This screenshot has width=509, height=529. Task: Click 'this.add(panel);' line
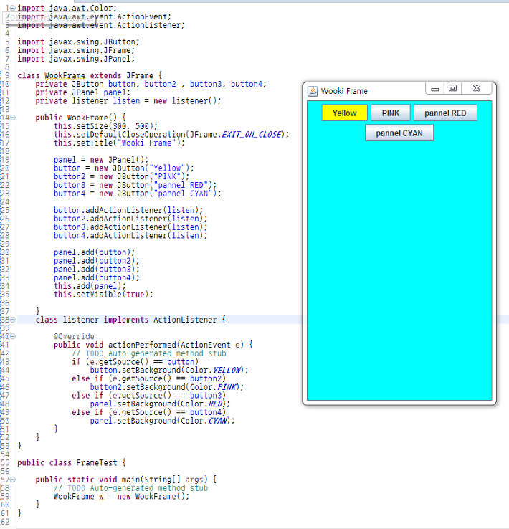(90, 286)
